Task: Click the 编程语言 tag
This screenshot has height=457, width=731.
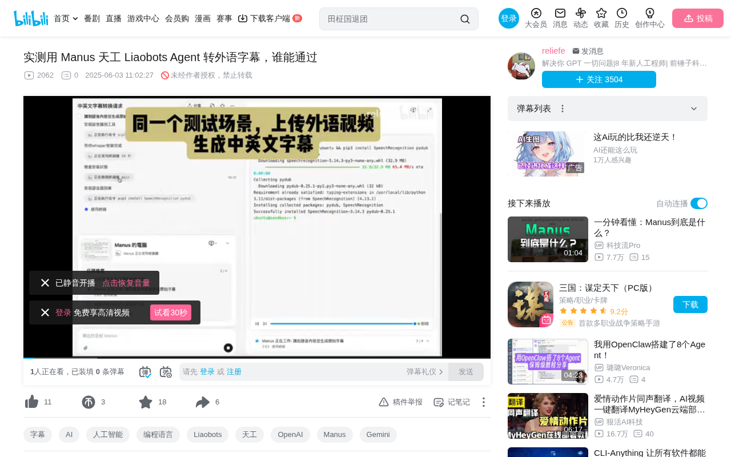Action: 158,435
